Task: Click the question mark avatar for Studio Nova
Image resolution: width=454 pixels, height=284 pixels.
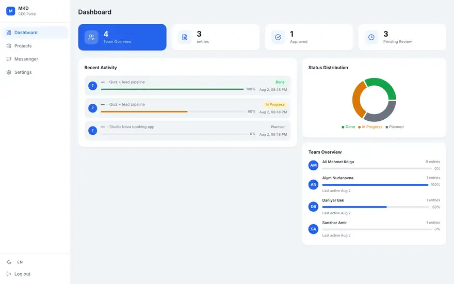Action: pyautogui.click(x=93, y=131)
